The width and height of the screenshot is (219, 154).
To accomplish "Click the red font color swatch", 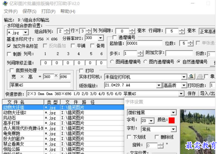I will (171, 120).
